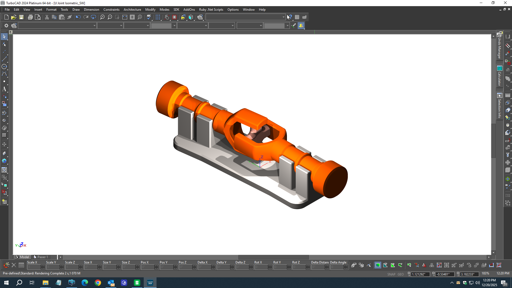Toggle the highlighted green render mode button

(378, 265)
